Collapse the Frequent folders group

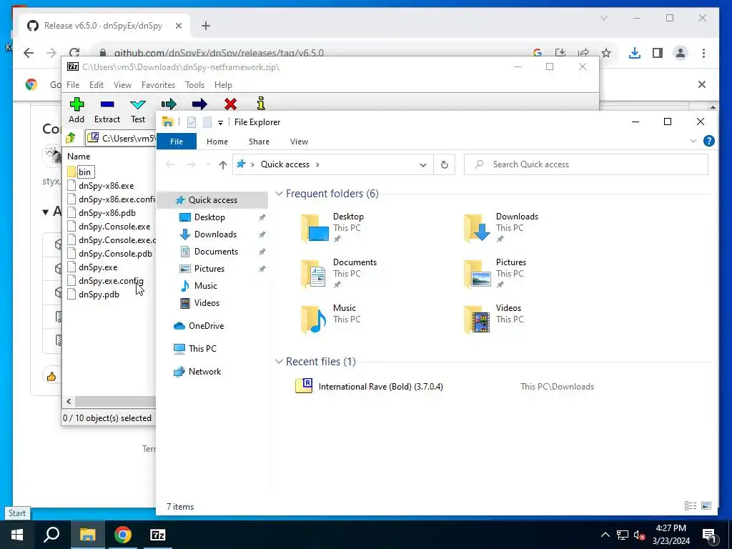tap(279, 194)
